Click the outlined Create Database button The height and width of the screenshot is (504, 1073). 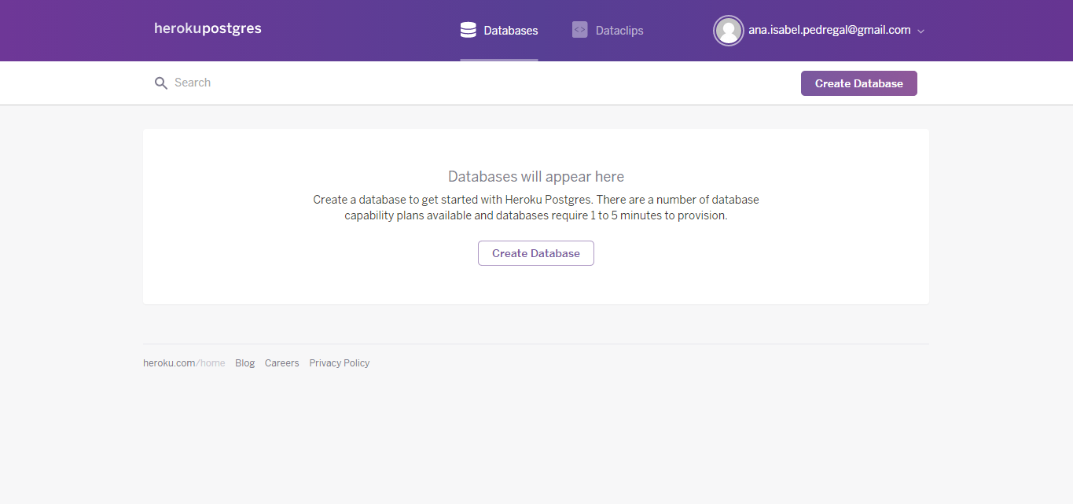coord(536,253)
